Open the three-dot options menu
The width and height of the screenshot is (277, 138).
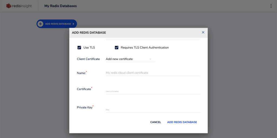point(271,6)
